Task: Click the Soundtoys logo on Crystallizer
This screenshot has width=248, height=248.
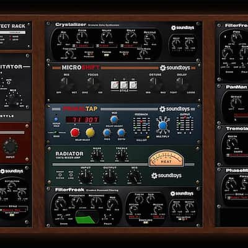Action: click(182, 27)
